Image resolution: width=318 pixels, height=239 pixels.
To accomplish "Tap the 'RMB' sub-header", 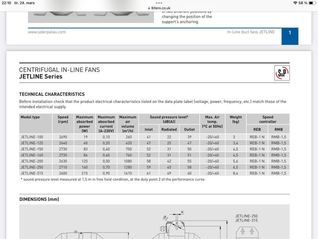I will (279, 129).
